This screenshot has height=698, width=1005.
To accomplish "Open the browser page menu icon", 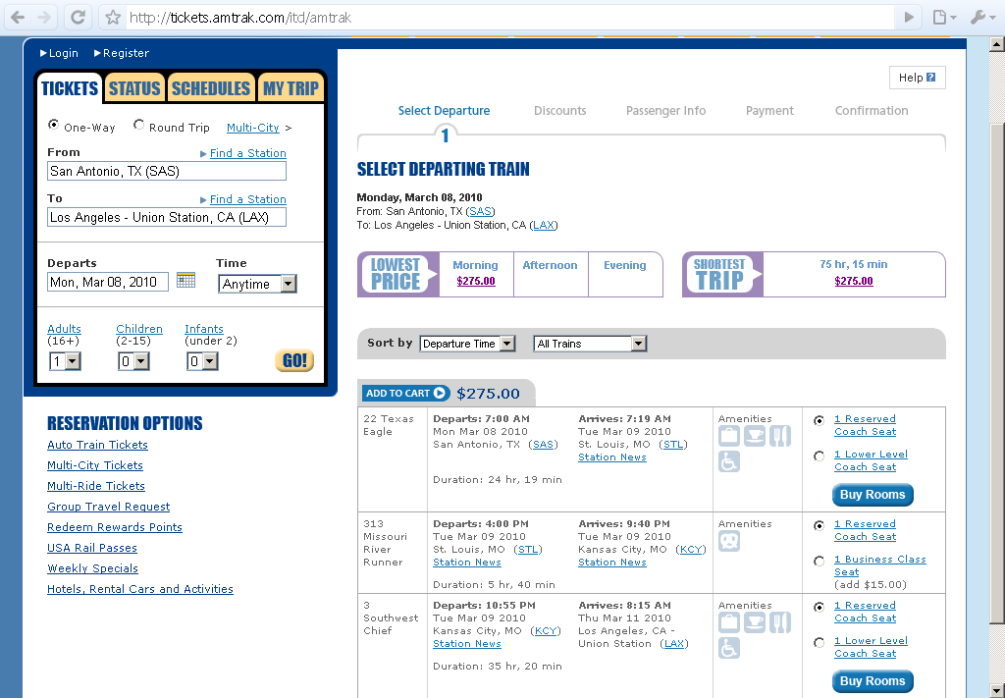I will [x=944, y=18].
